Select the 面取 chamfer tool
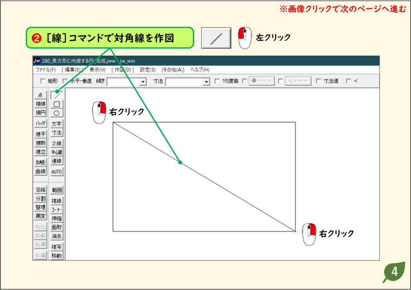The height and width of the screenshot is (290, 411). click(57, 227)
